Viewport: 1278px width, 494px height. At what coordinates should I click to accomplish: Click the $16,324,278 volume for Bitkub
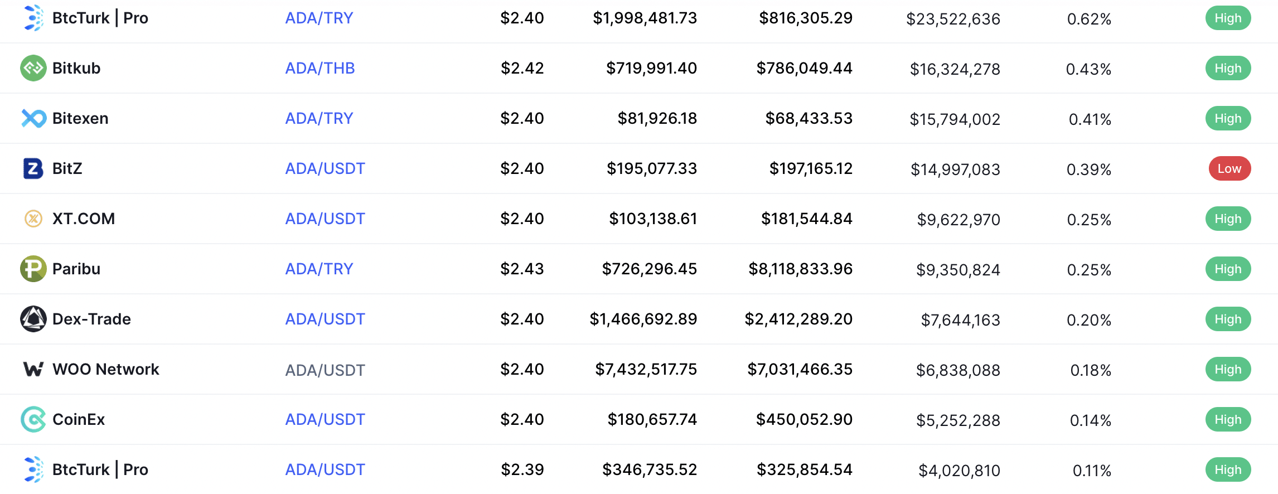(955, 69)
